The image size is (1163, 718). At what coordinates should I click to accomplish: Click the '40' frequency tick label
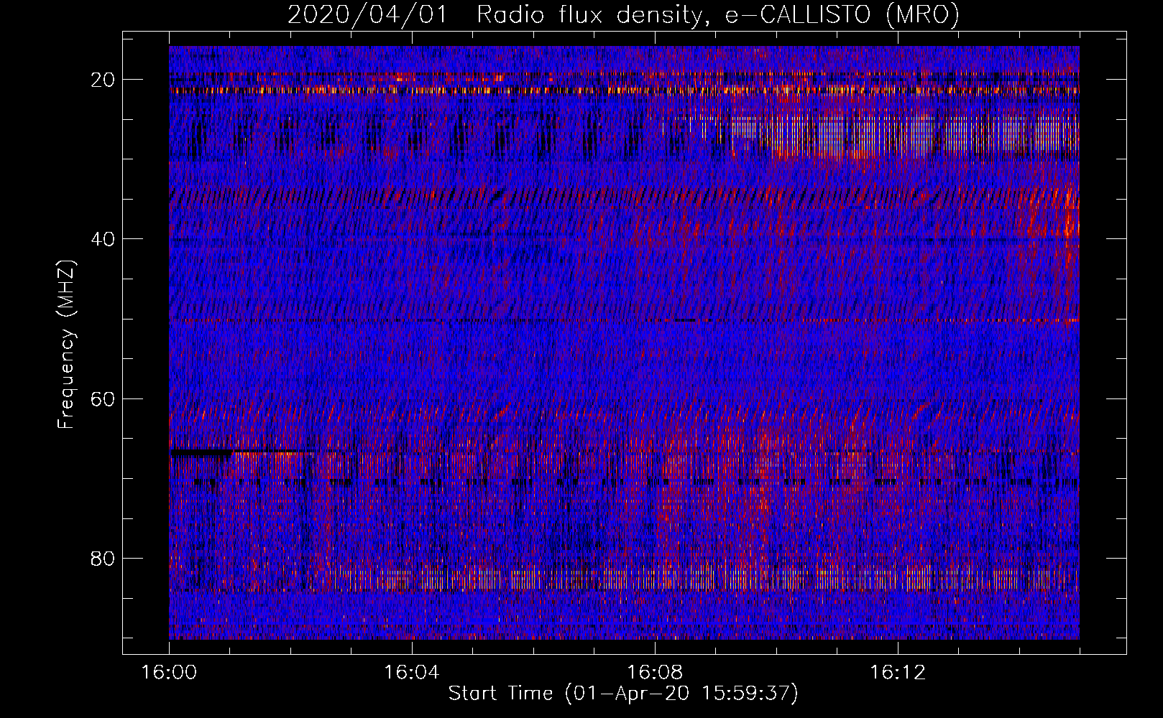pyautogui.click(x=104, y=239)
